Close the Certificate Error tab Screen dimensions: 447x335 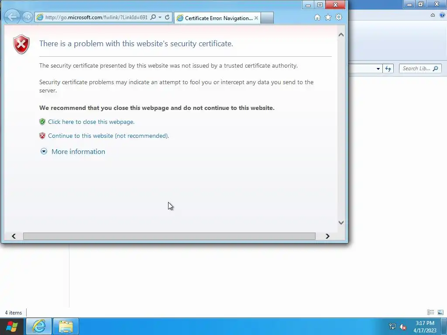(256, 18)
